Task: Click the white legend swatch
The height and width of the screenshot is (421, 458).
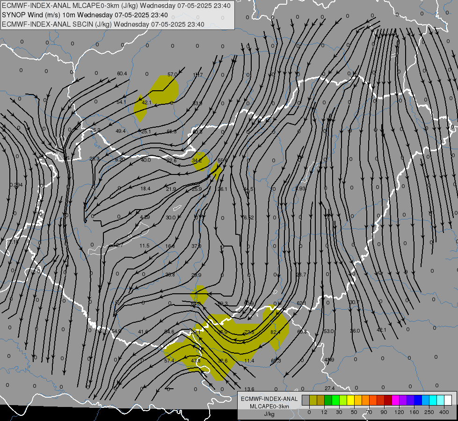Action: click(448, 400)
